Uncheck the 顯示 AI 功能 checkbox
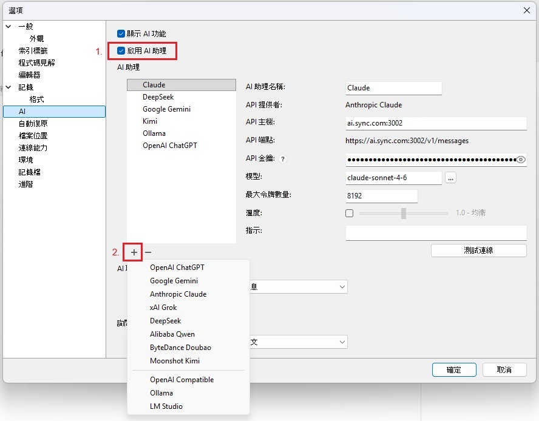This screenshot has height=421, width=539. (121, 34)
